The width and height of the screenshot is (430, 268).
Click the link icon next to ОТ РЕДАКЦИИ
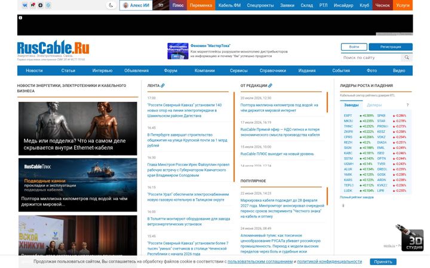point(270,86)
